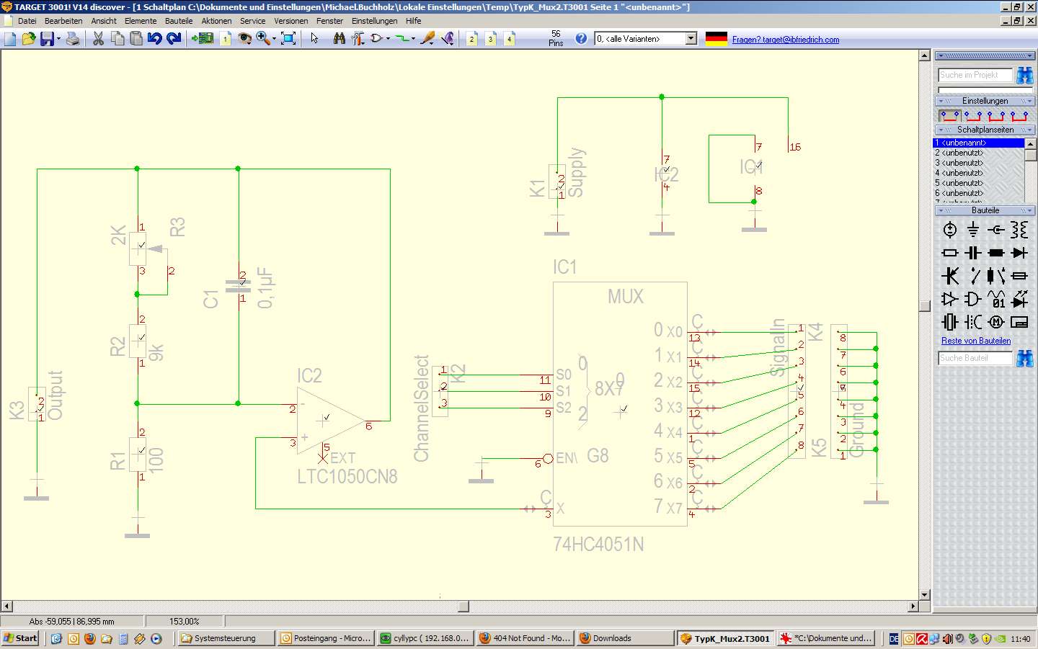Open the Bearbeiten menu
Viewport: 1038px width, 649px height.
coord(63,21)
